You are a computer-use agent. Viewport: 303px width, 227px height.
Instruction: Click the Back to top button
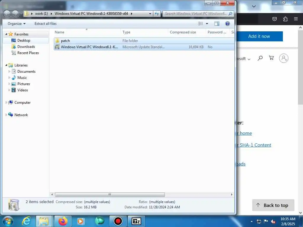point(273,205)
